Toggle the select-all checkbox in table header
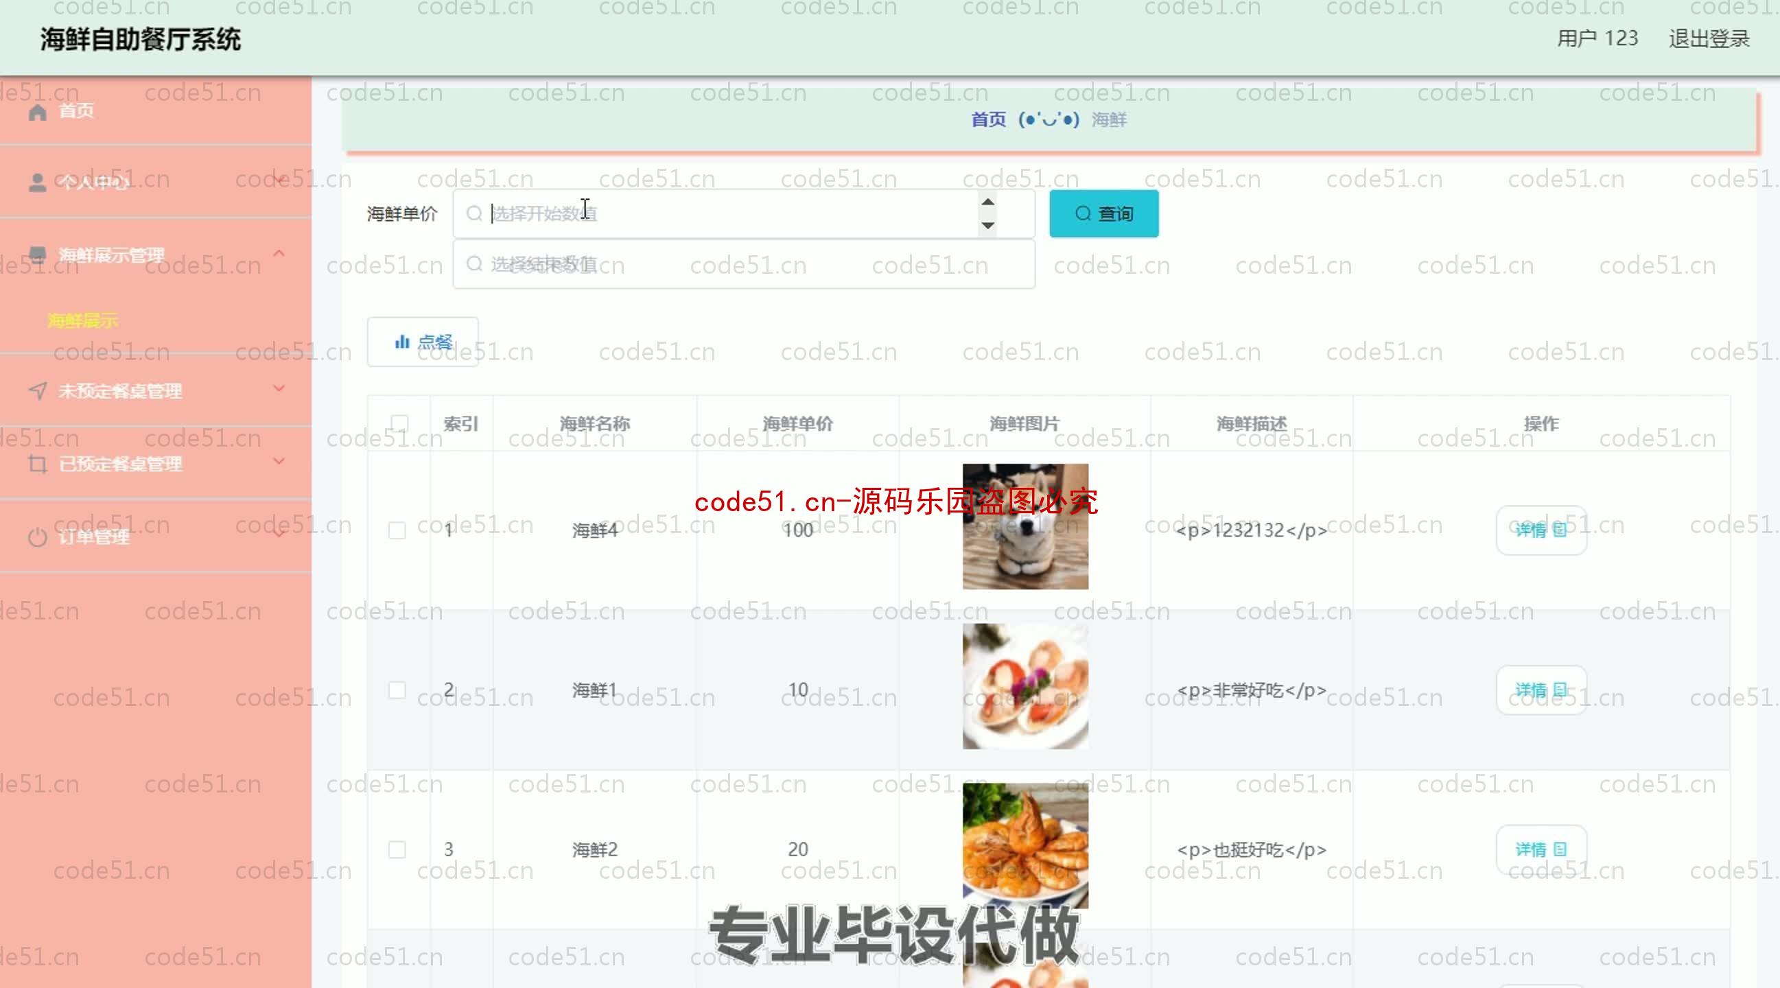The width and height of the screenshot is (1780, 988). coord(399,423)
